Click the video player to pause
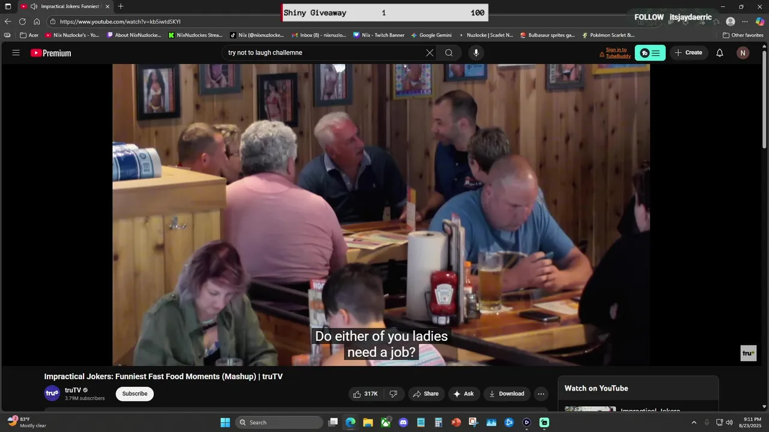 pyautogui.click(x=381, y=215)
